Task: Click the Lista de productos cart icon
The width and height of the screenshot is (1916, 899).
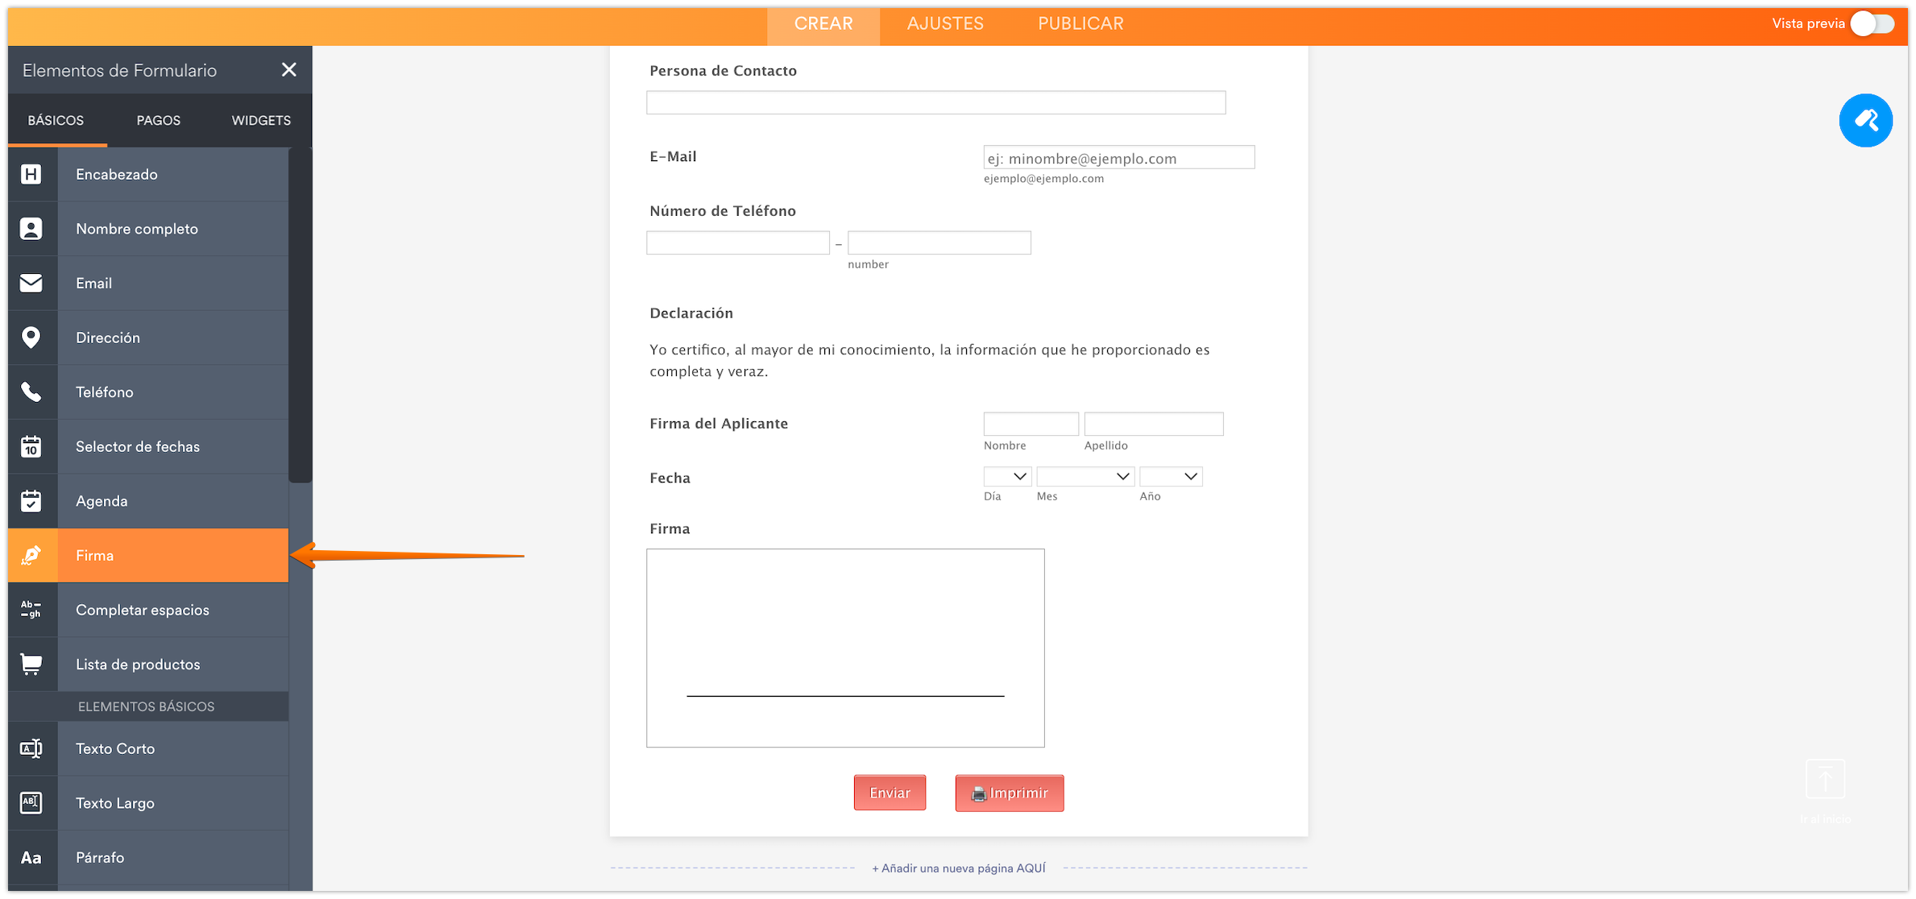Action: pyautogui.click(x=31, y=665)
